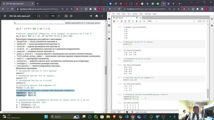Click the fit to page icon in PDF viewer
The height and width of the screenshot is (120, 214).
point(66,16)
